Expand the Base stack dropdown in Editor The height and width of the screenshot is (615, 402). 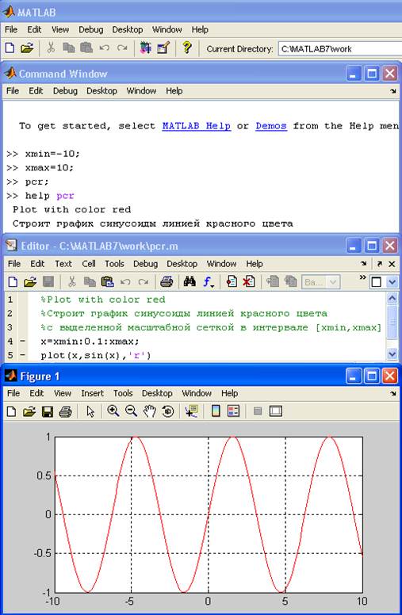(x=320, y=281)
